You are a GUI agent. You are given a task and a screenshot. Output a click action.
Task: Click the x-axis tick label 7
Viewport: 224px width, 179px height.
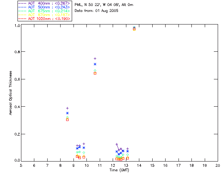(47, 165)
